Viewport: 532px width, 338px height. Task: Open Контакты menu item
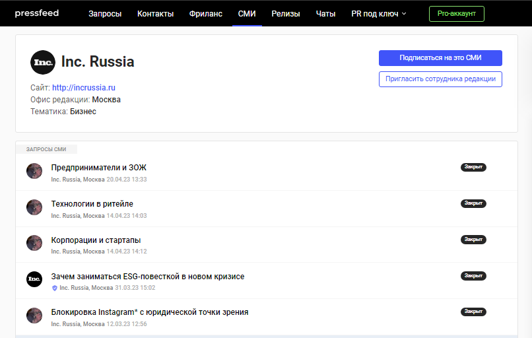point(155,14)
